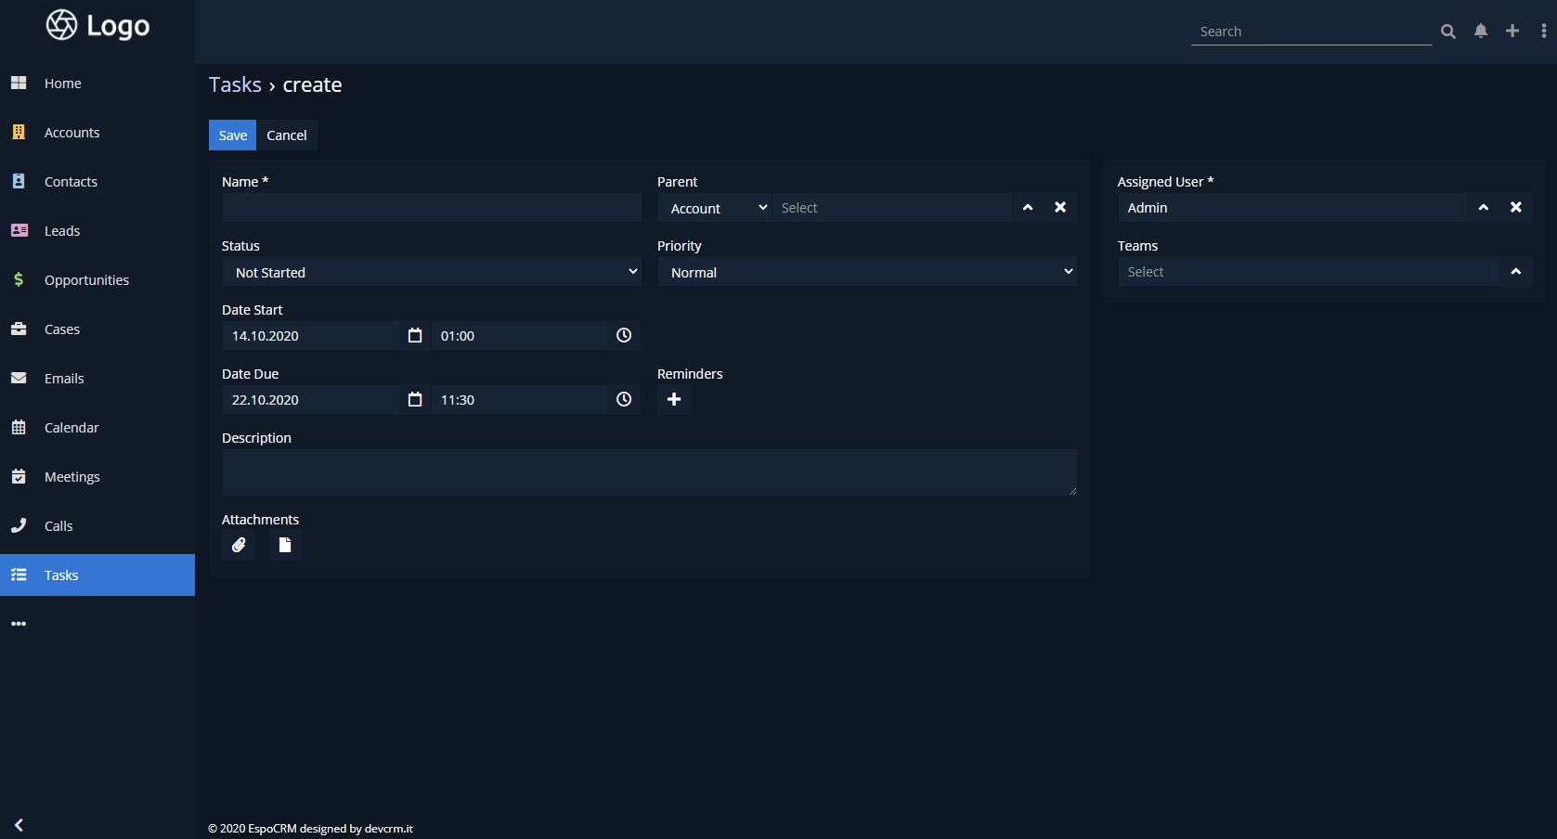
Task: Click start time field 01:00
Action: click(520, 336)
